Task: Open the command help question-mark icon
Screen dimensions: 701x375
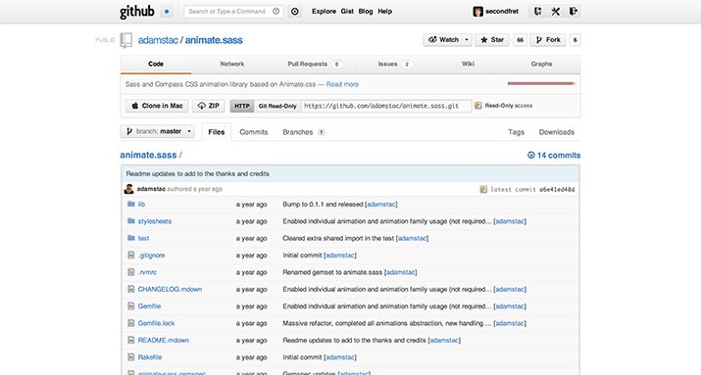Action: [x=275, y=11]
